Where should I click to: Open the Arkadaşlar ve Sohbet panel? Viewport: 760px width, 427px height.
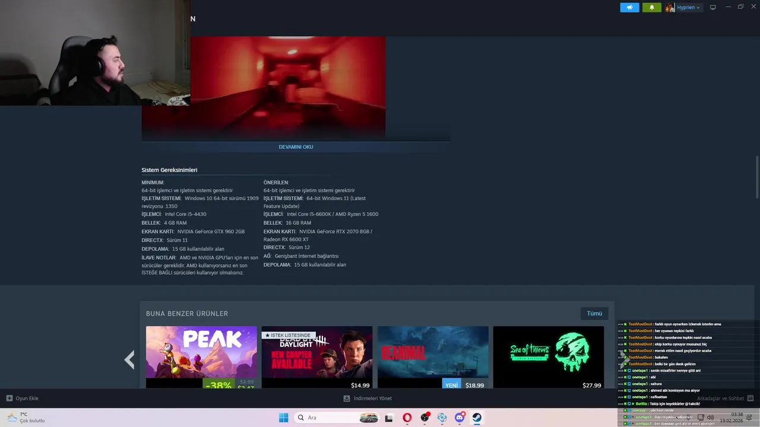[x=720, y=399]
